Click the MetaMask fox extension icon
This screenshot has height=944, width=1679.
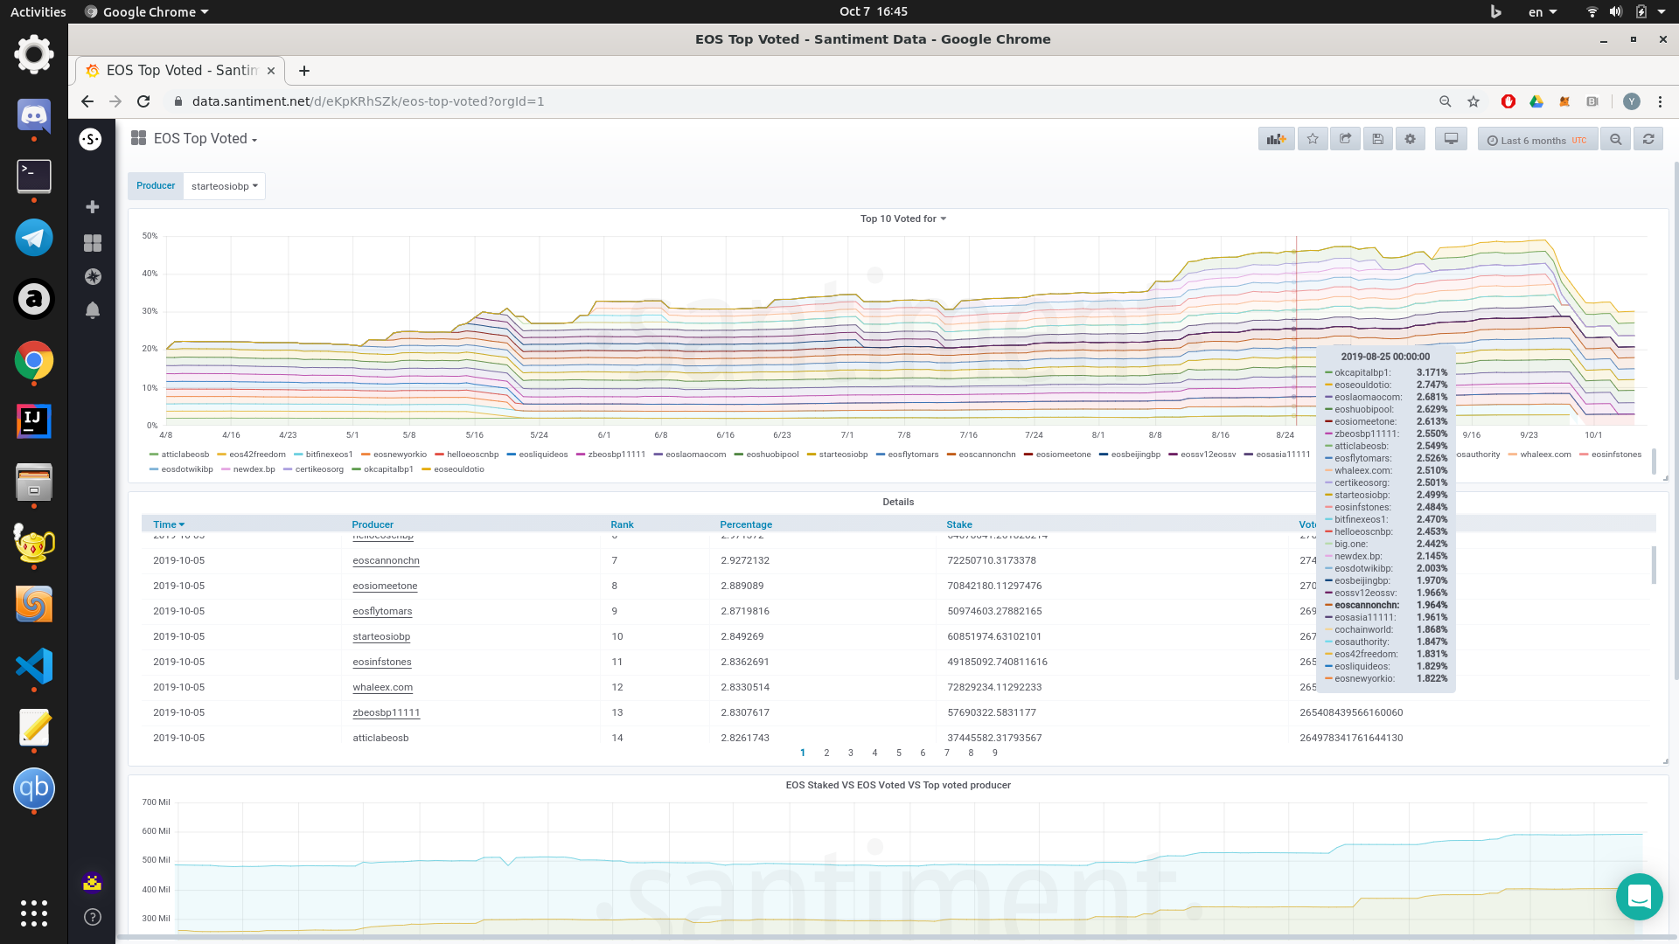click(x=1564, y=101)
